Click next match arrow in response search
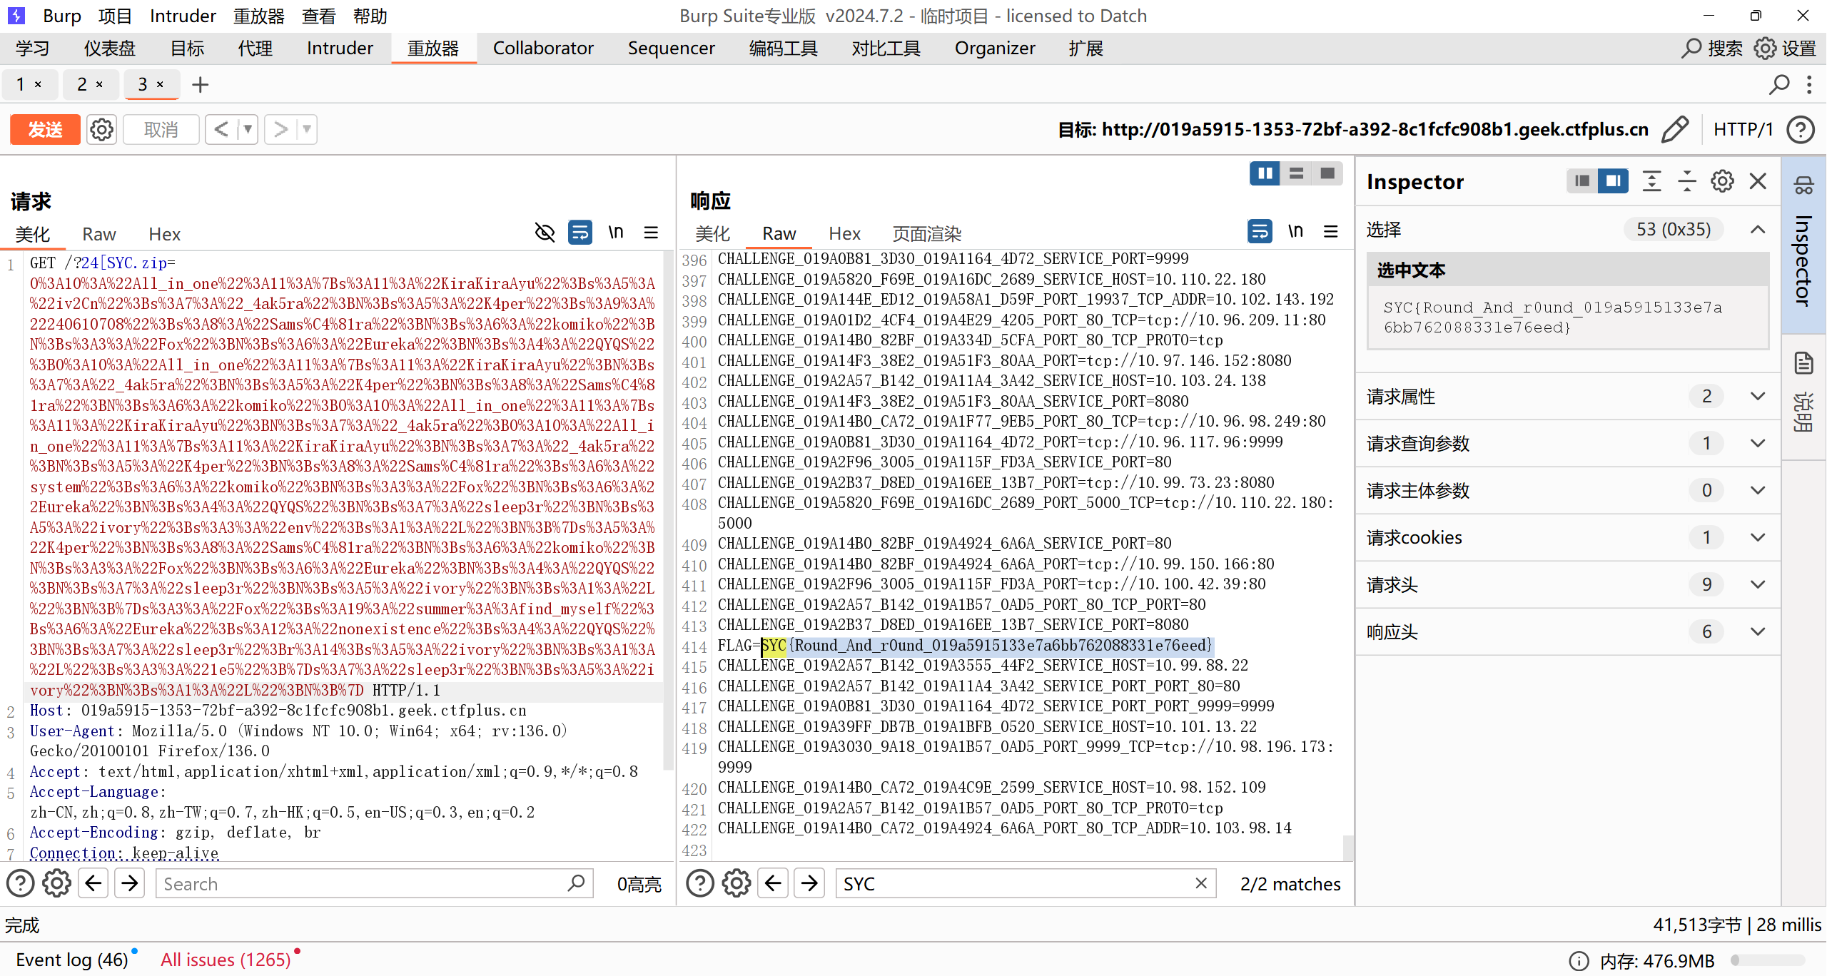Screen dimensions: 1827x976 [x=809, y=884]
